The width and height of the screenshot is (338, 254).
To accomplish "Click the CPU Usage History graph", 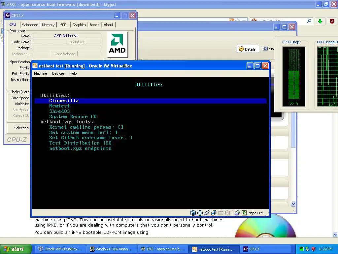I will click(327, 76).
